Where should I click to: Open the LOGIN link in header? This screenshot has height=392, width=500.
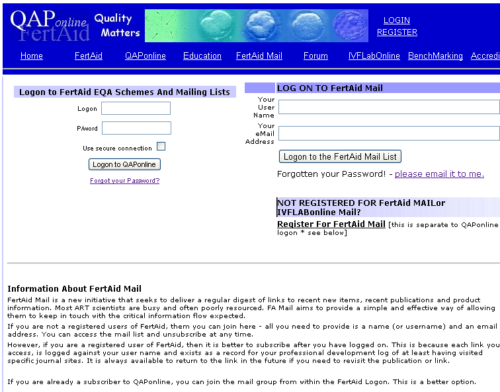pyautogui.click(x=396, y=20)
